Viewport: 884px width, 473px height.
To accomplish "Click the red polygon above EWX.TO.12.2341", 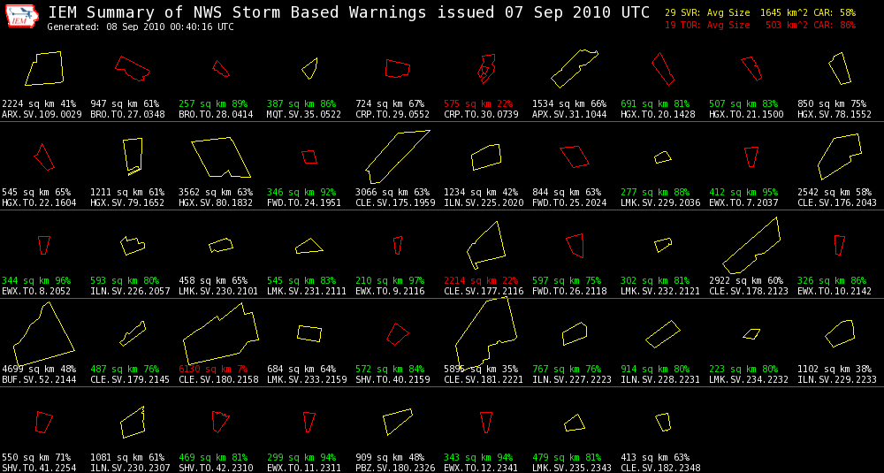I will [x=486, y=423].
